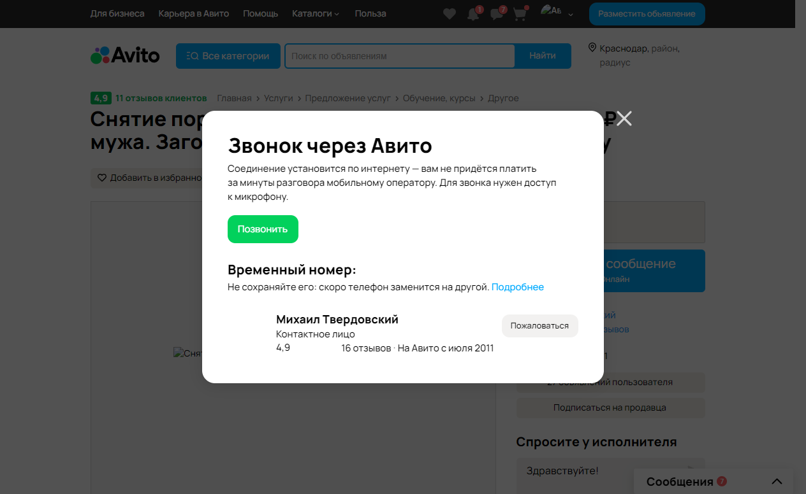Go to Главная breadcrumb
Image resolution: width=806 pixels, height=494 pixels.
click(x=234, y=98)
